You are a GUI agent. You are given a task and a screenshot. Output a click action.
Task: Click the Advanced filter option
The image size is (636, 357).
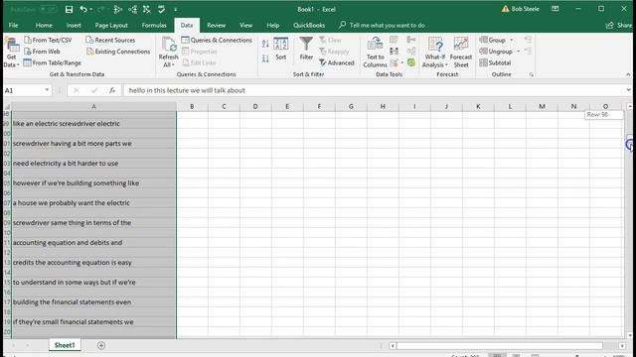pos(337,62)
